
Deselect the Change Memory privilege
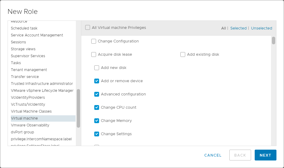coord(97,121)
